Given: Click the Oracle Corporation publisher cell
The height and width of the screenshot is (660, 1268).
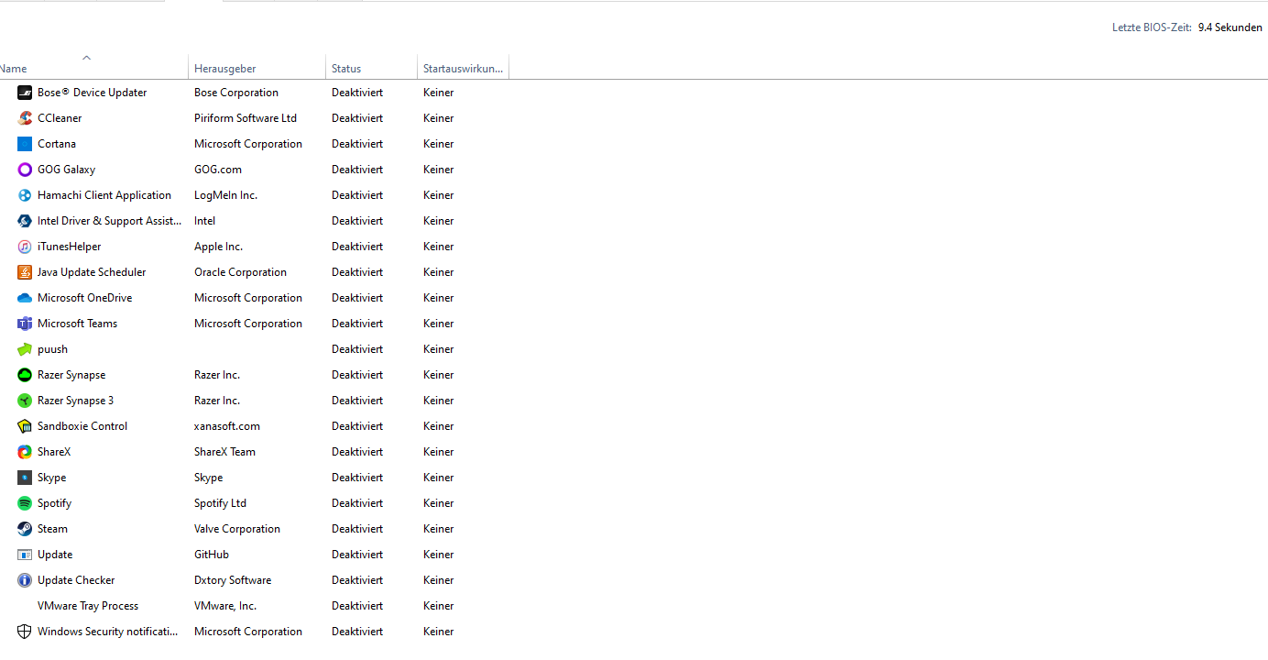Looking at the screenshot, I should coord(240,272).
